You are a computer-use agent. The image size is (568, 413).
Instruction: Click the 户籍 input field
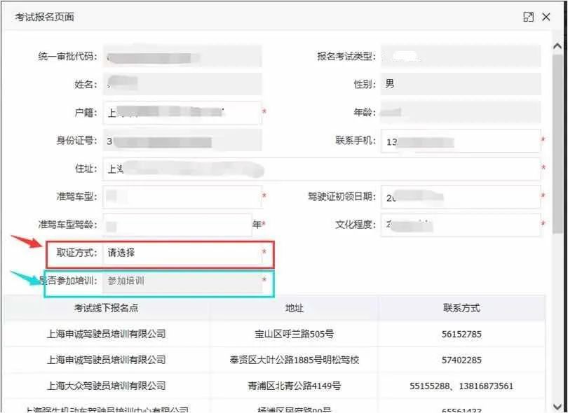coord(182,113)
